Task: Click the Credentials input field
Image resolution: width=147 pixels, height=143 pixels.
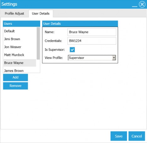Action: coord(92,41)
